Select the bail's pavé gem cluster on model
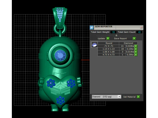 click(x=60, y=14)
